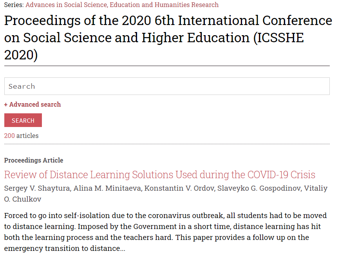
Task: Select author name Slaveyko G. Gospodinov
Action: pos(259,188)
